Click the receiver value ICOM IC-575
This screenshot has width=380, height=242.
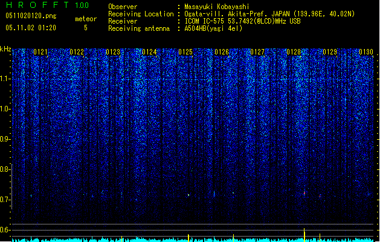point(205,21)
